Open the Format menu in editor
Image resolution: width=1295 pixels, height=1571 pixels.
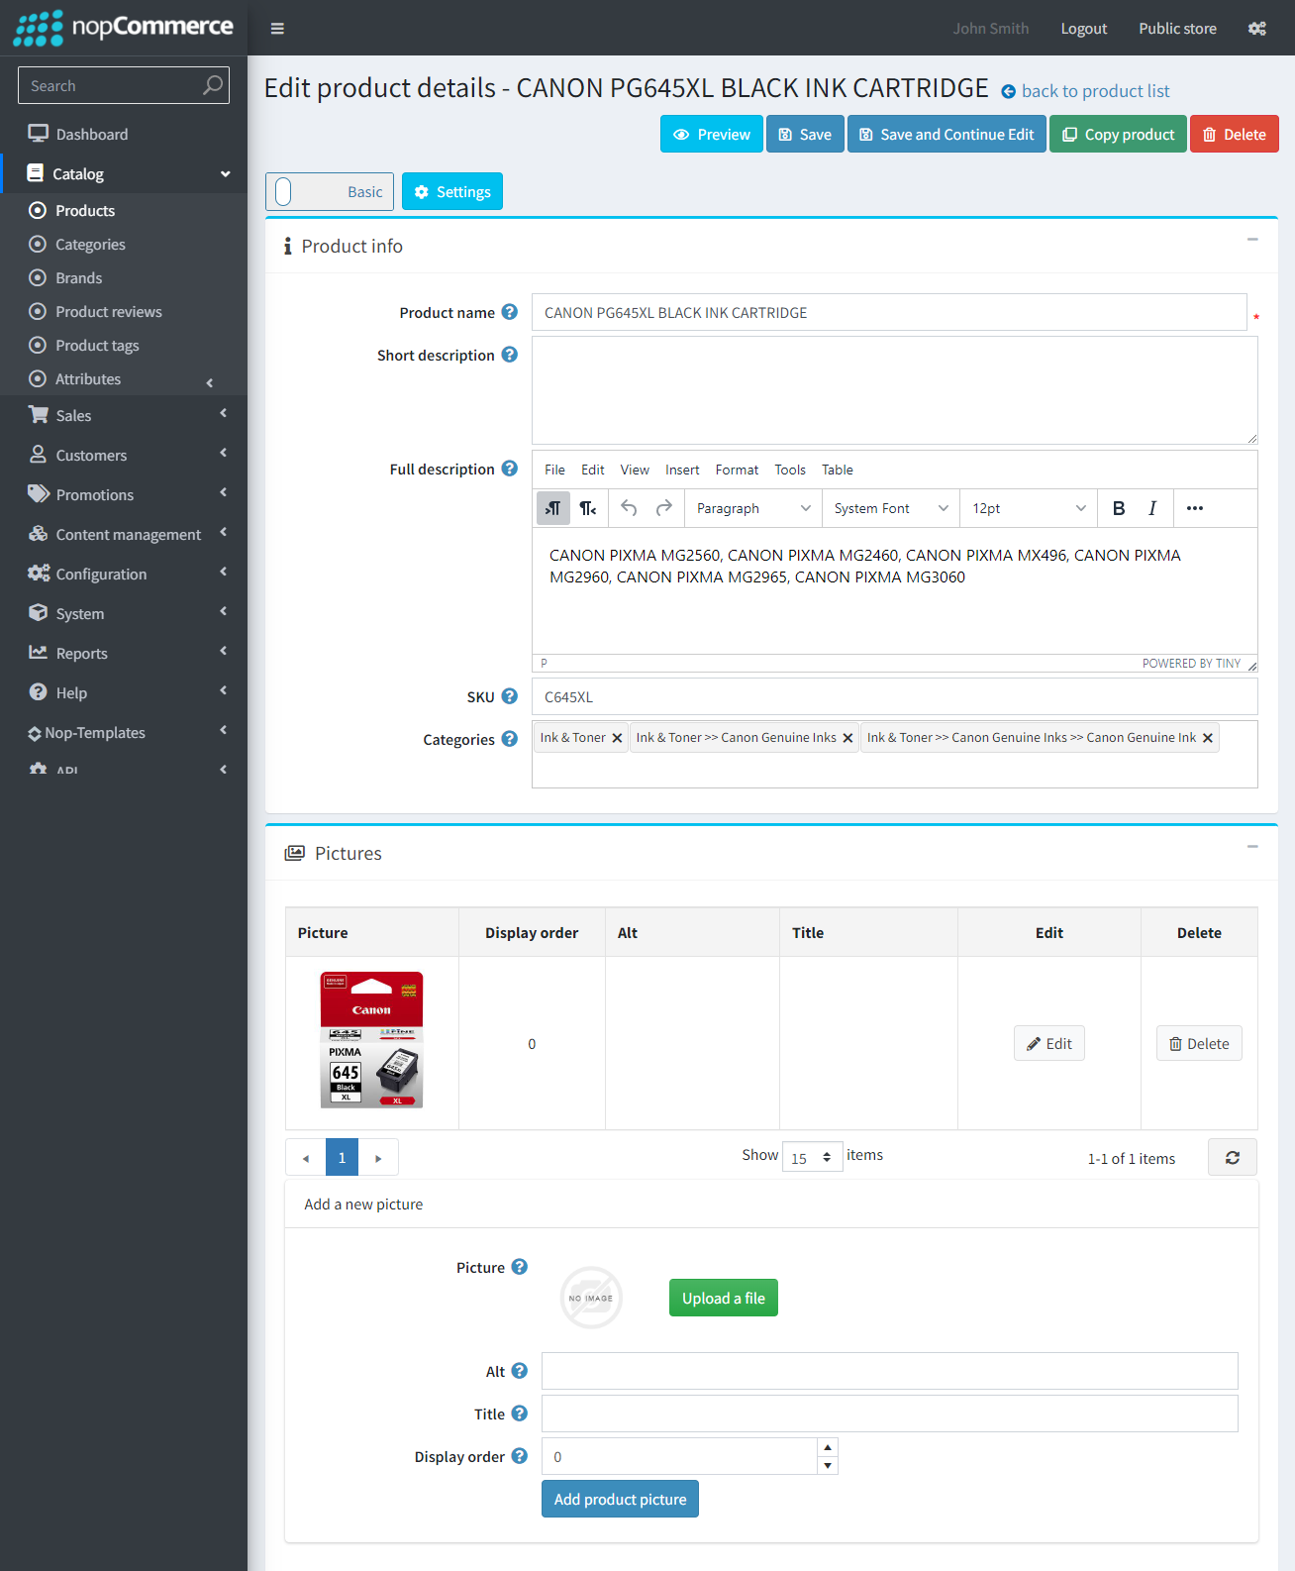[737, 470]
